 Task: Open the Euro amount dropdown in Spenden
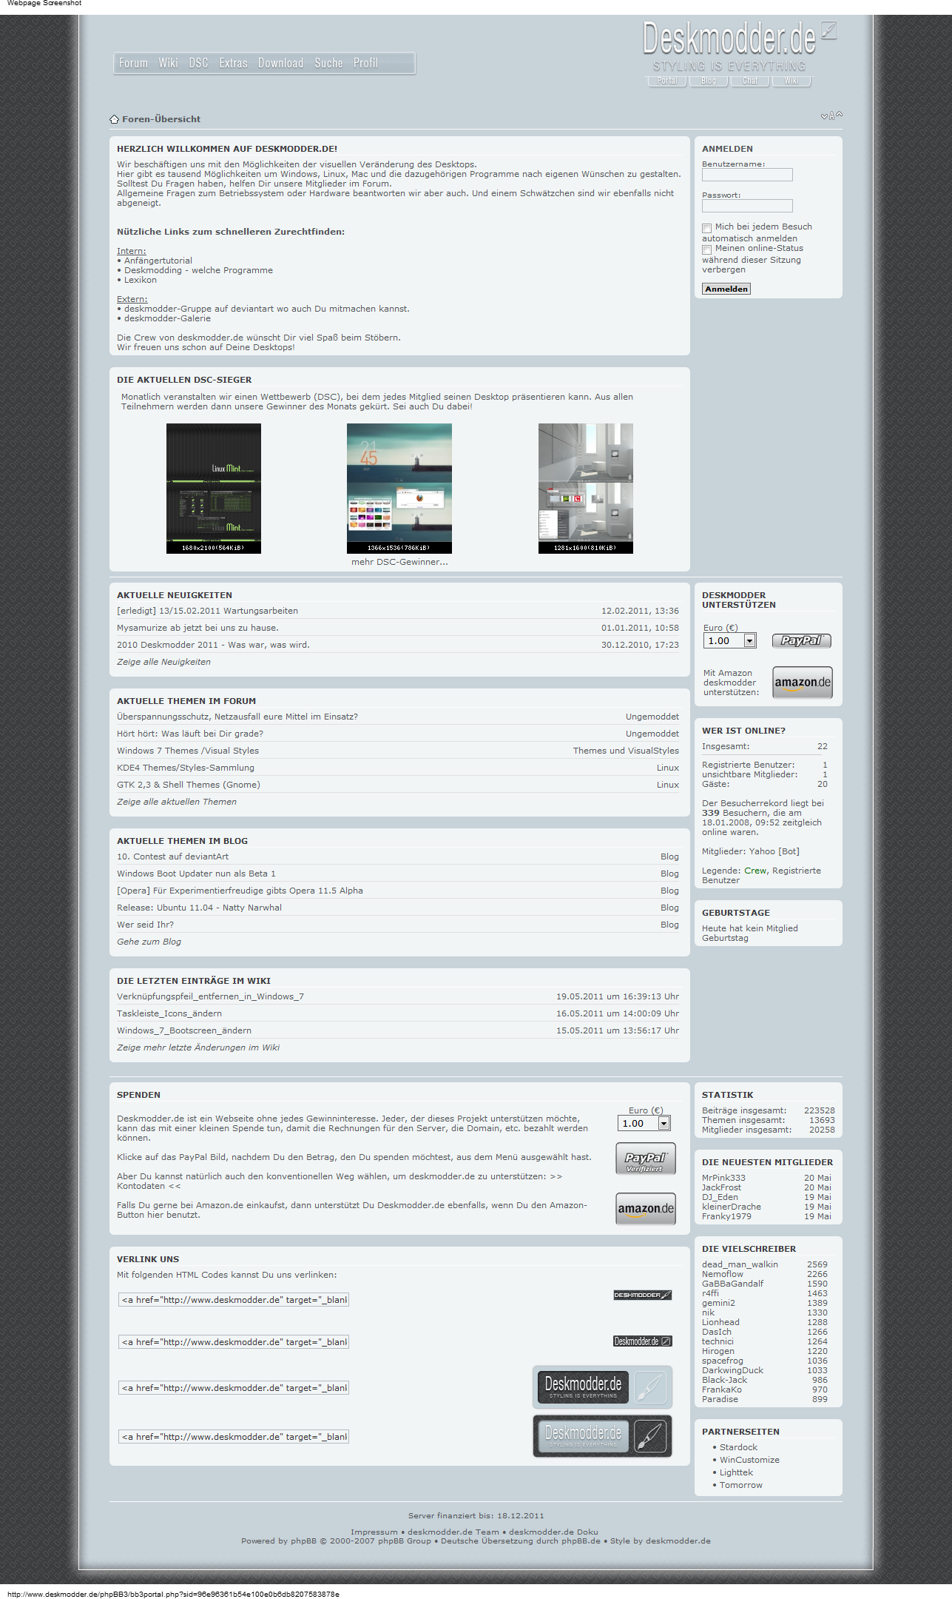point(644,1123)
